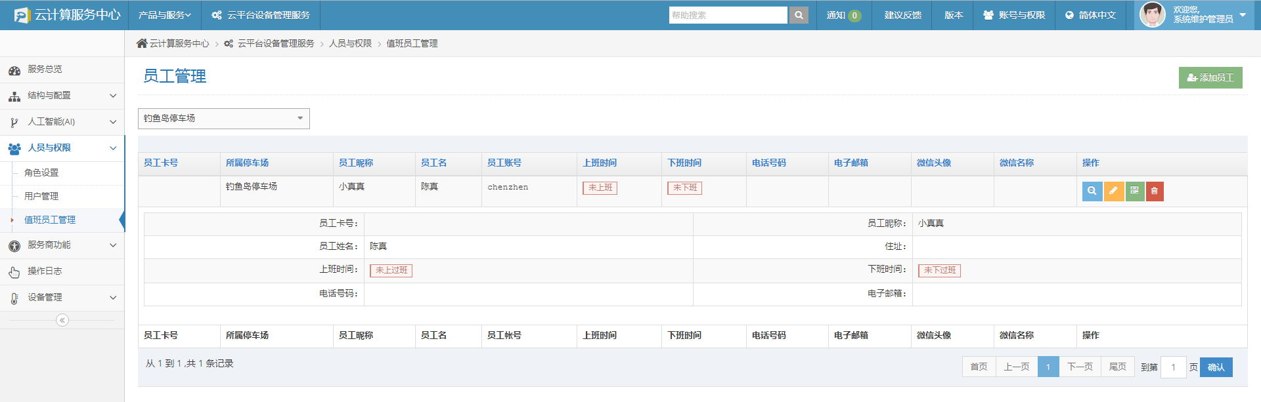Expand the 产品与服务 dropdown menu
1261x402 pixels.
click(164, 15)
